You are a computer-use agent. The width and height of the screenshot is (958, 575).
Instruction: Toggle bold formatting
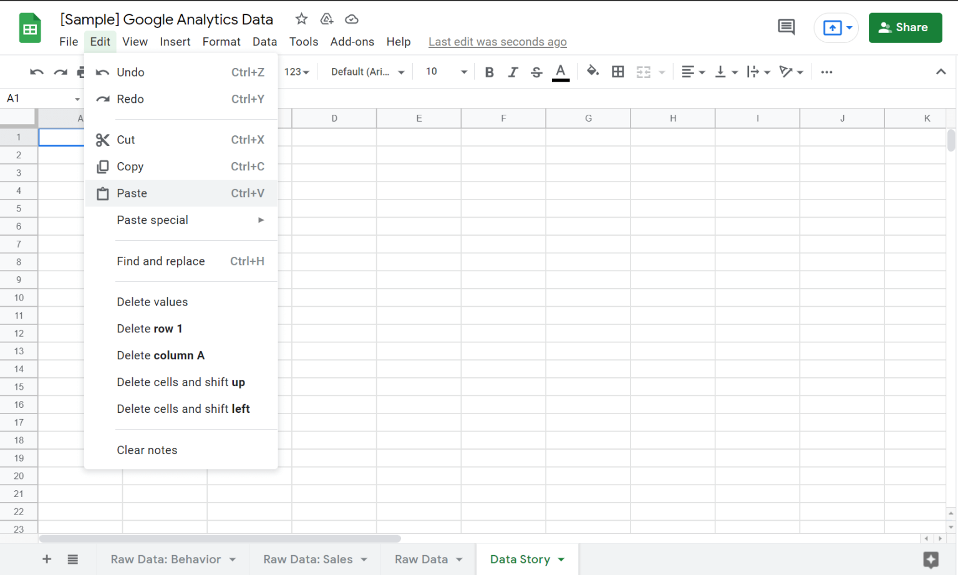(x=489, y=72)
